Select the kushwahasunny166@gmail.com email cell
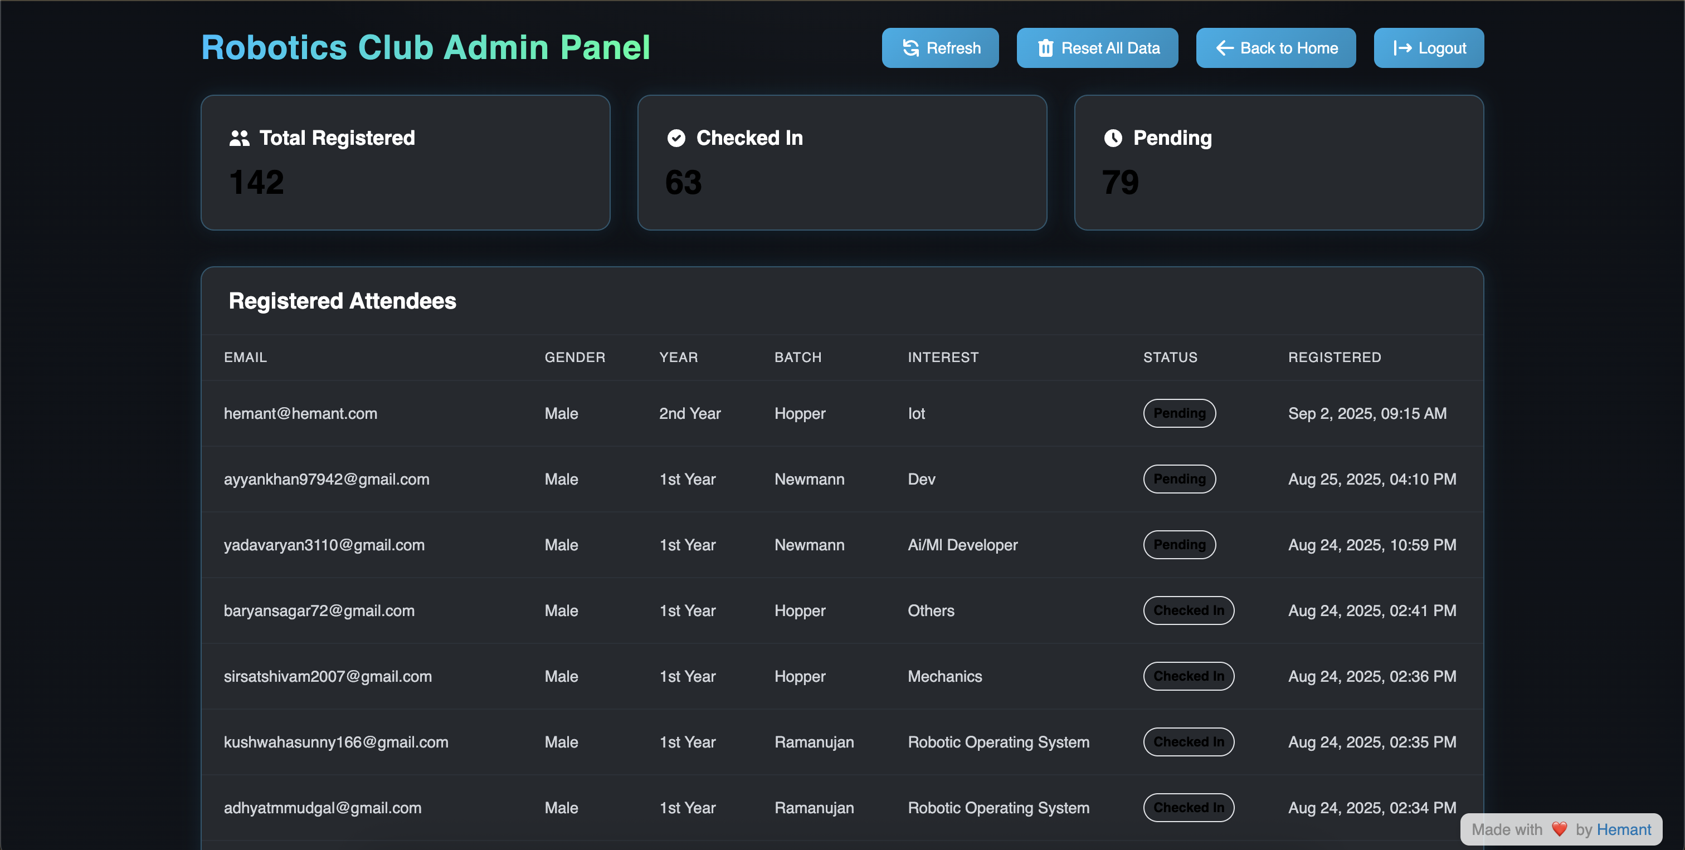This screenshot has height=850, width=1685. [x=336, y=742]
